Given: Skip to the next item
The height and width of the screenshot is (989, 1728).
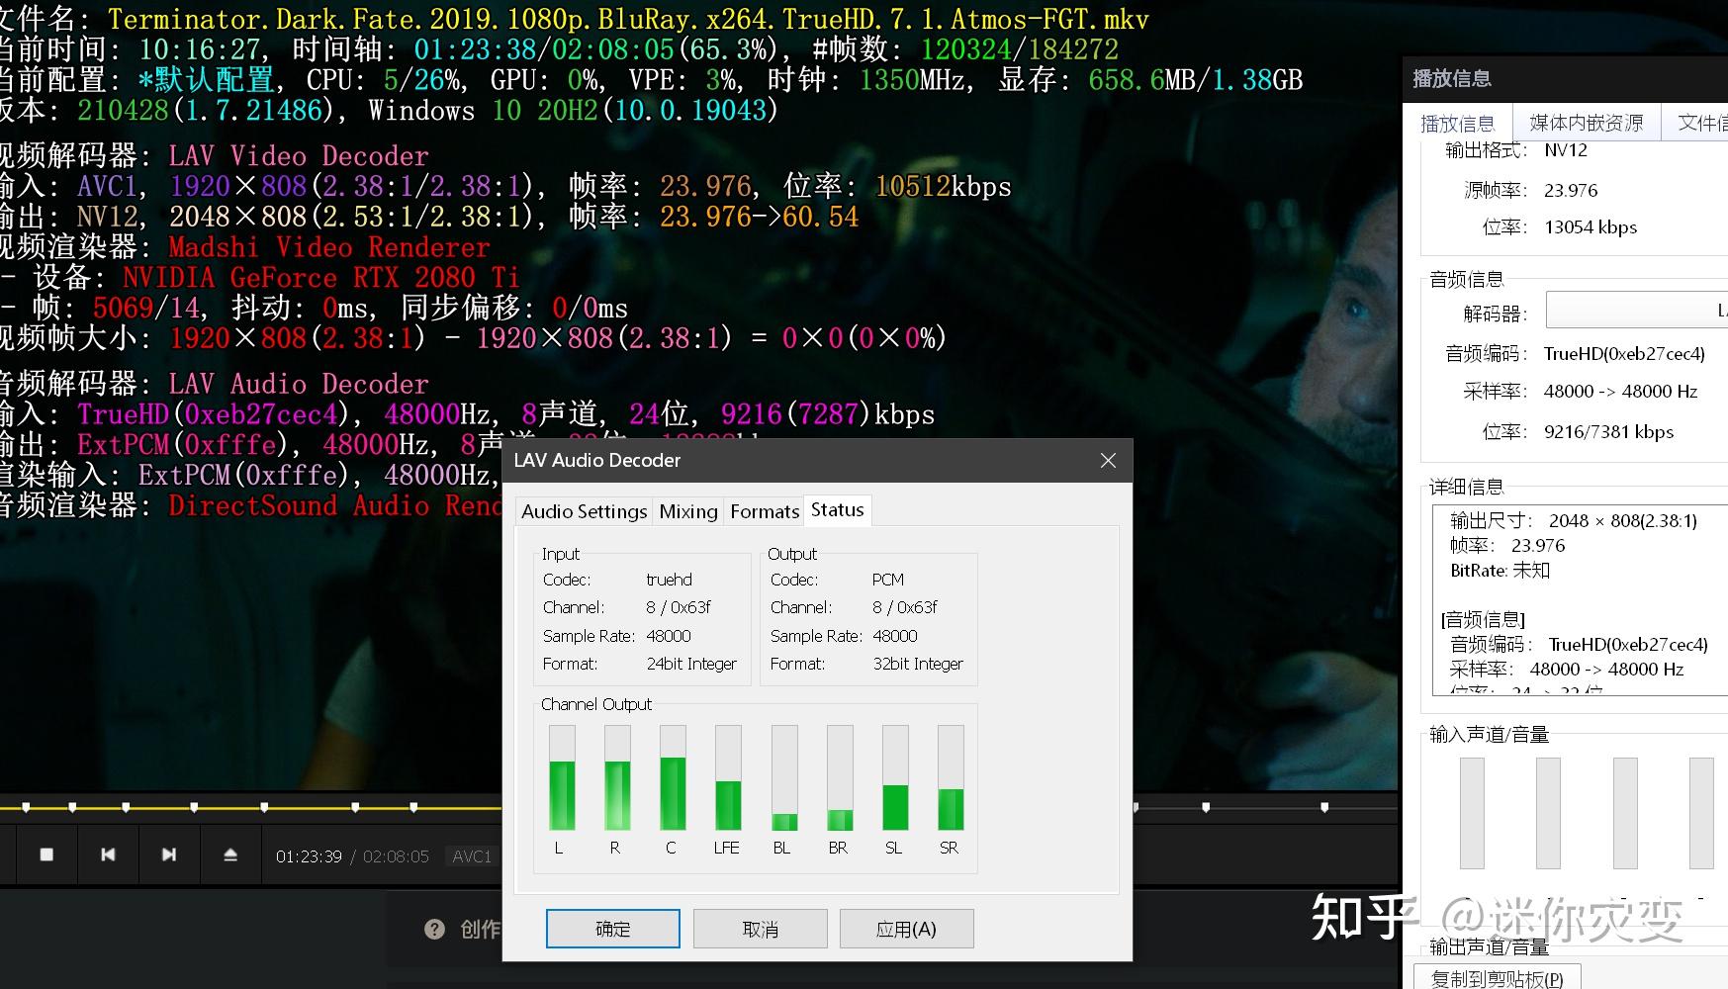Looking at the screenshot, I should click(169, 854).
